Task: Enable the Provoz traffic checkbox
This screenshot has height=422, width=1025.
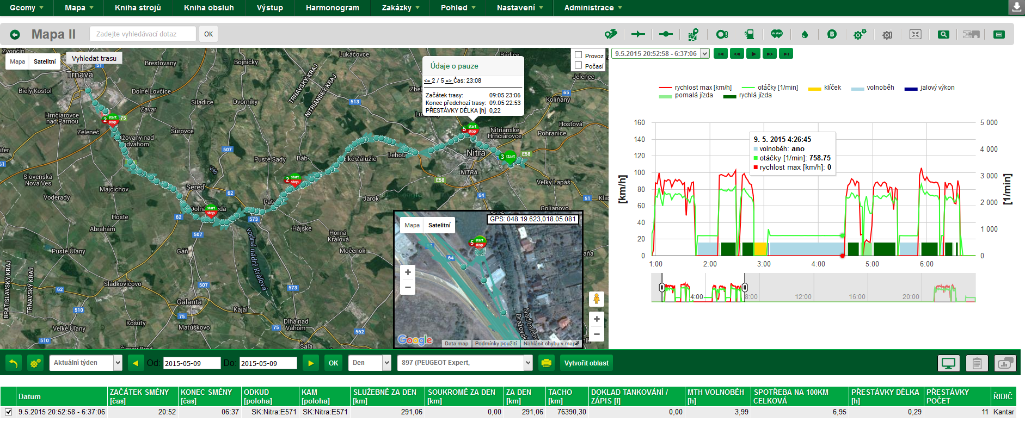Action: (579, 55)
